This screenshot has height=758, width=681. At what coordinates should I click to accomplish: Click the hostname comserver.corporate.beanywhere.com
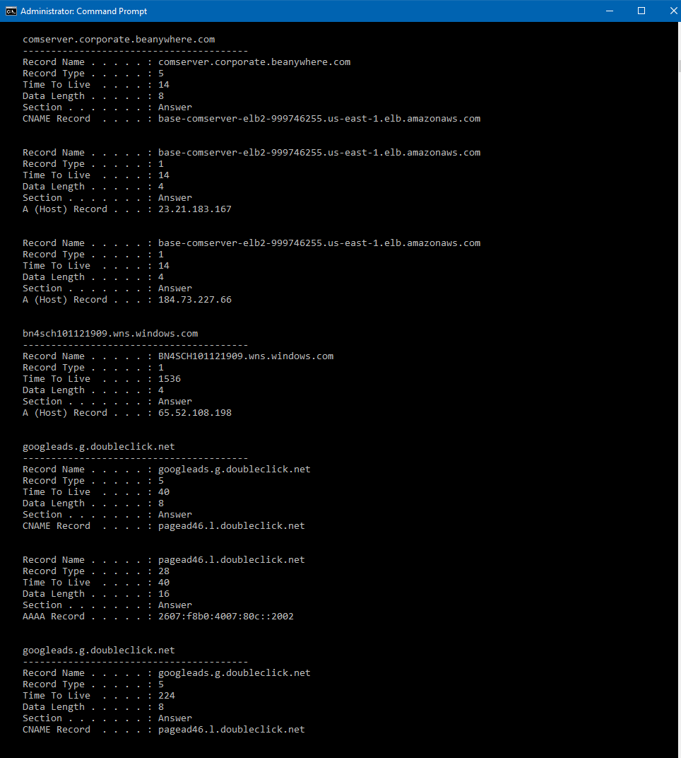coord(118,39)
